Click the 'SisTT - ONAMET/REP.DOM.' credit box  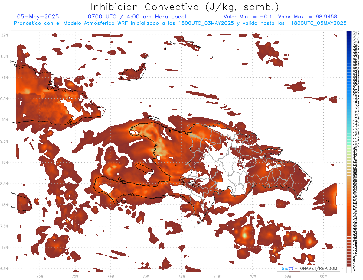tap(309, 268)
